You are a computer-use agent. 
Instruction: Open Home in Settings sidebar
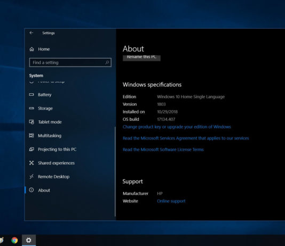(x=44, y=49)
